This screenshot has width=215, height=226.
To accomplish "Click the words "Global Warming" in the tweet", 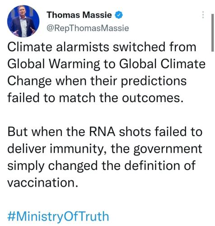I will pos(53,64).
